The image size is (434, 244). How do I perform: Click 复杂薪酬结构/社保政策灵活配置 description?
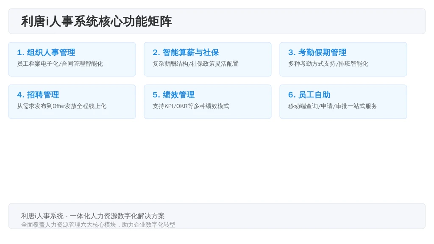[195, 64]
